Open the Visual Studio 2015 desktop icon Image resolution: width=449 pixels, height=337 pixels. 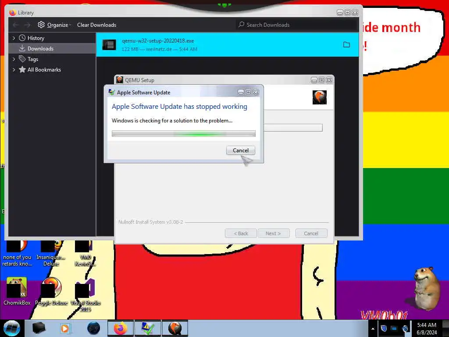(x=85, y=295)
